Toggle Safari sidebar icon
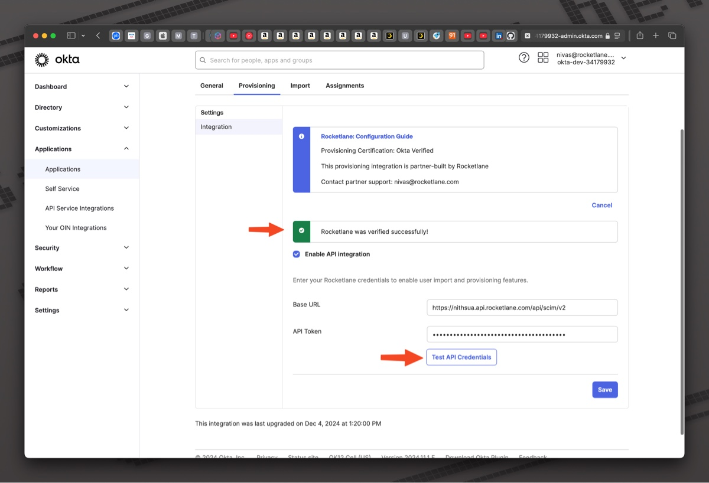709x483 pixels. click(x=71, y=35)
